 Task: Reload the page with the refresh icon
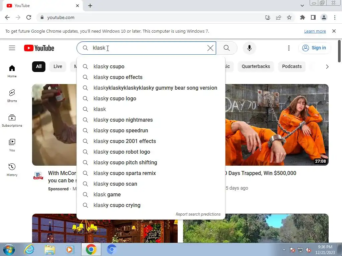point(29,17)
